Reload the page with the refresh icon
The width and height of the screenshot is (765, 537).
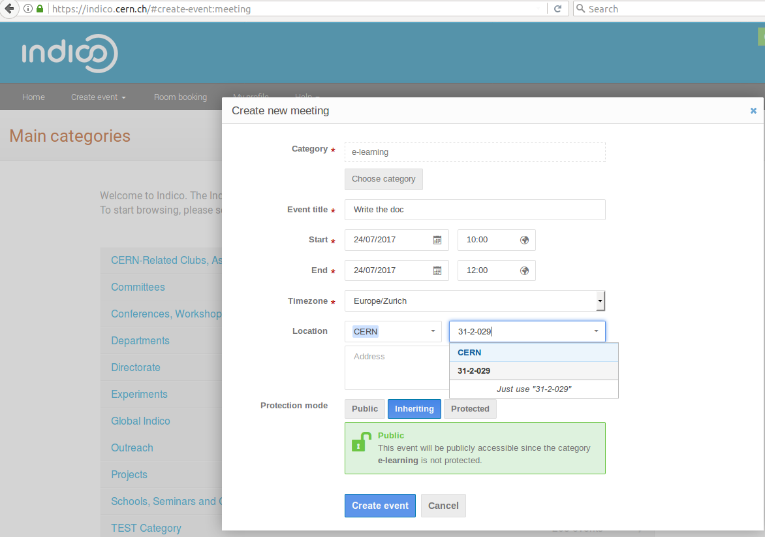tap(557, 8)
